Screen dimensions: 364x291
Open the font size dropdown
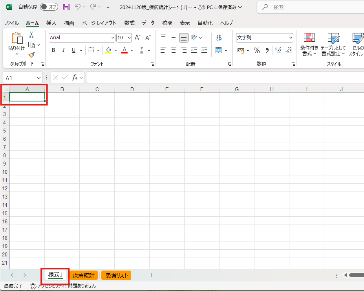[130, 38]
